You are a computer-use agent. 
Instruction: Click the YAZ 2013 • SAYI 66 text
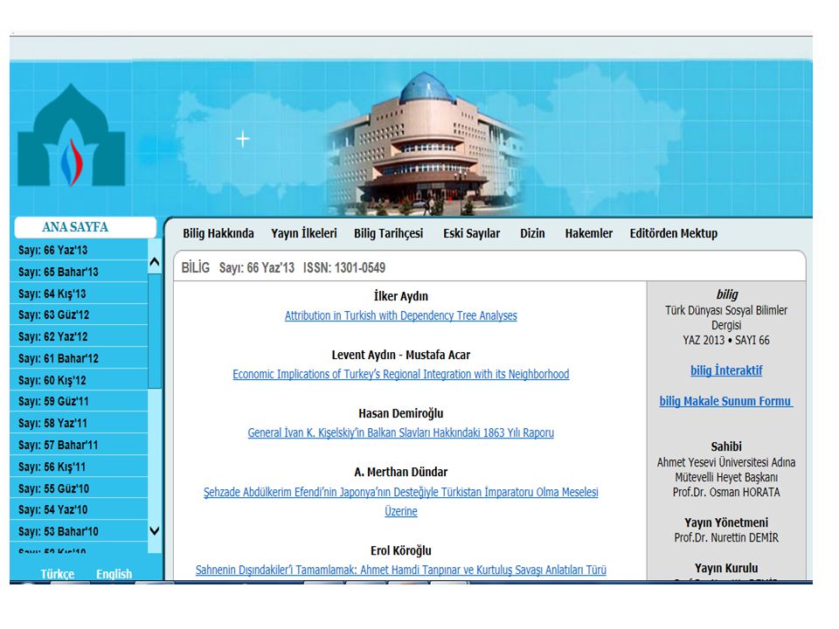726,340
